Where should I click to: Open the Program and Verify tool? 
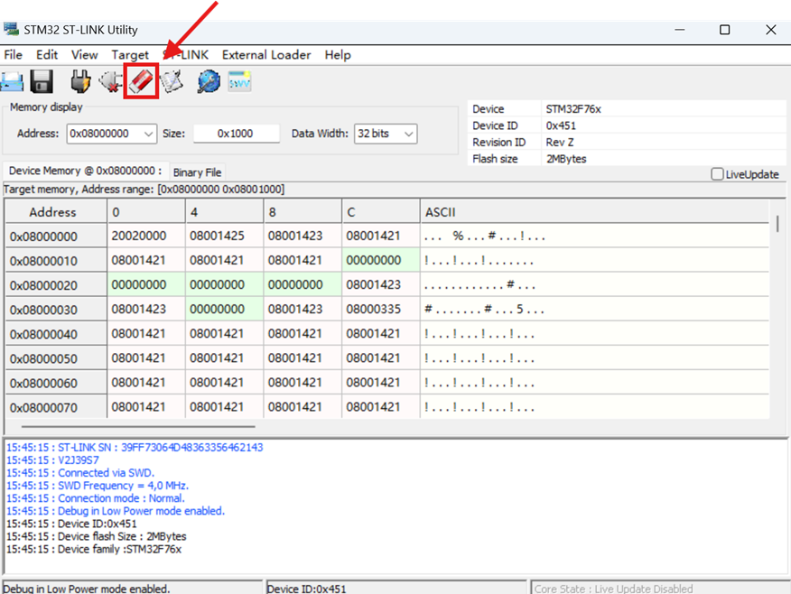click(x=171, y=81)
